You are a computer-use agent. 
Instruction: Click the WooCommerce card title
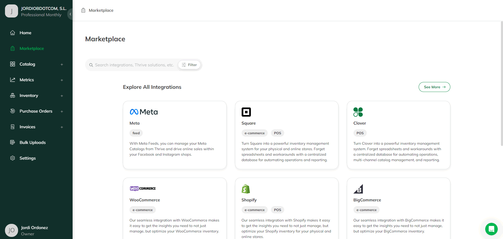click(x=145, y=200)
